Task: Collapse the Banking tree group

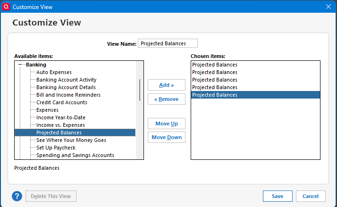Action: coord(20,65)
